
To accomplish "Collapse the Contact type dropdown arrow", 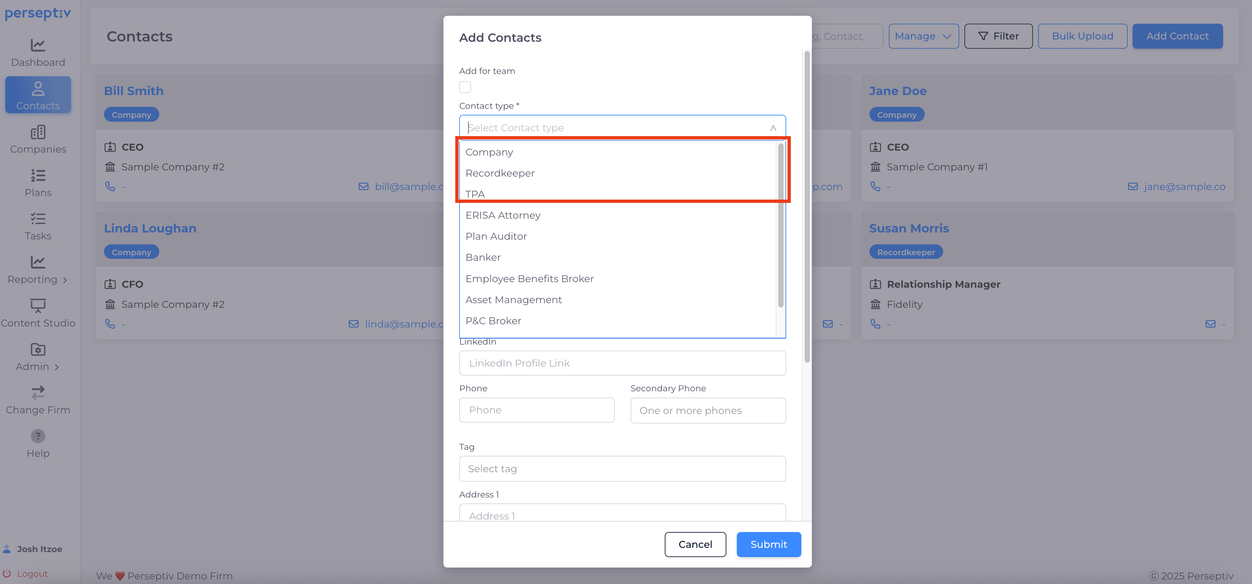I will coord(773,128).
